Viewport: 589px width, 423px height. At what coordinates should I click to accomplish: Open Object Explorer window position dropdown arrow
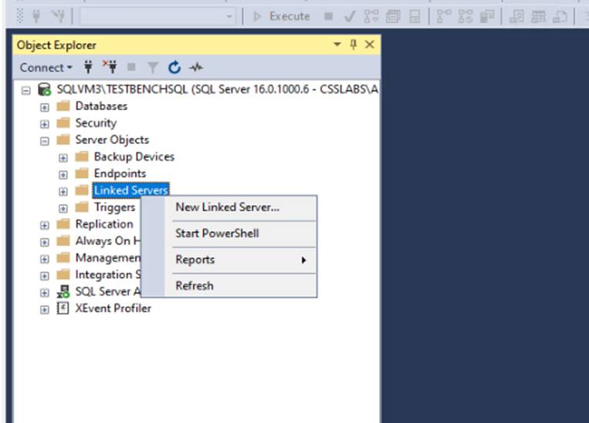click(337, 45)
